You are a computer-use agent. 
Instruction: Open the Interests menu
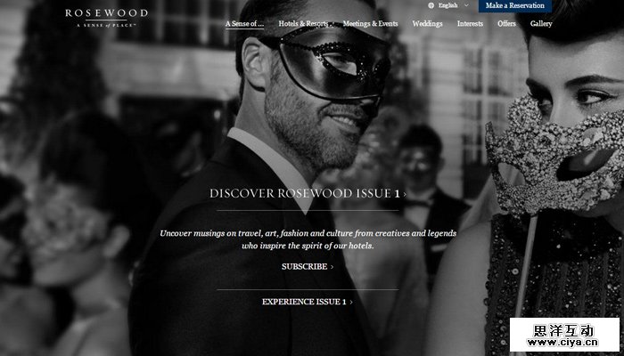pyautogui.click(x=470, y=24)
